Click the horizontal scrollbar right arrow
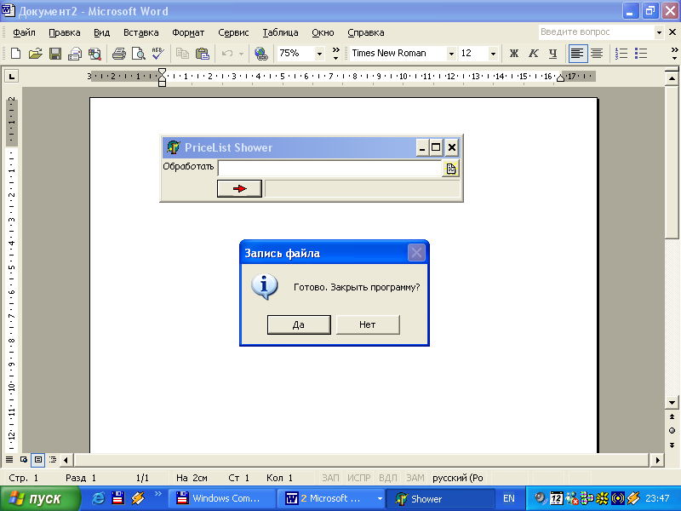The image size is (681, 511). pyautogui.click(x=657, y=460)
